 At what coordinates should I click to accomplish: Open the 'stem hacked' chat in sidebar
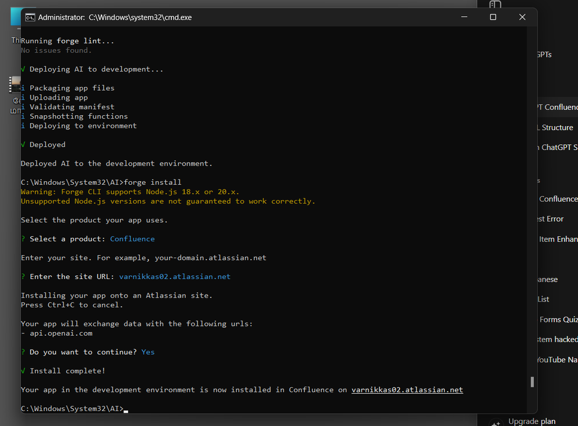tap(558, 339)
